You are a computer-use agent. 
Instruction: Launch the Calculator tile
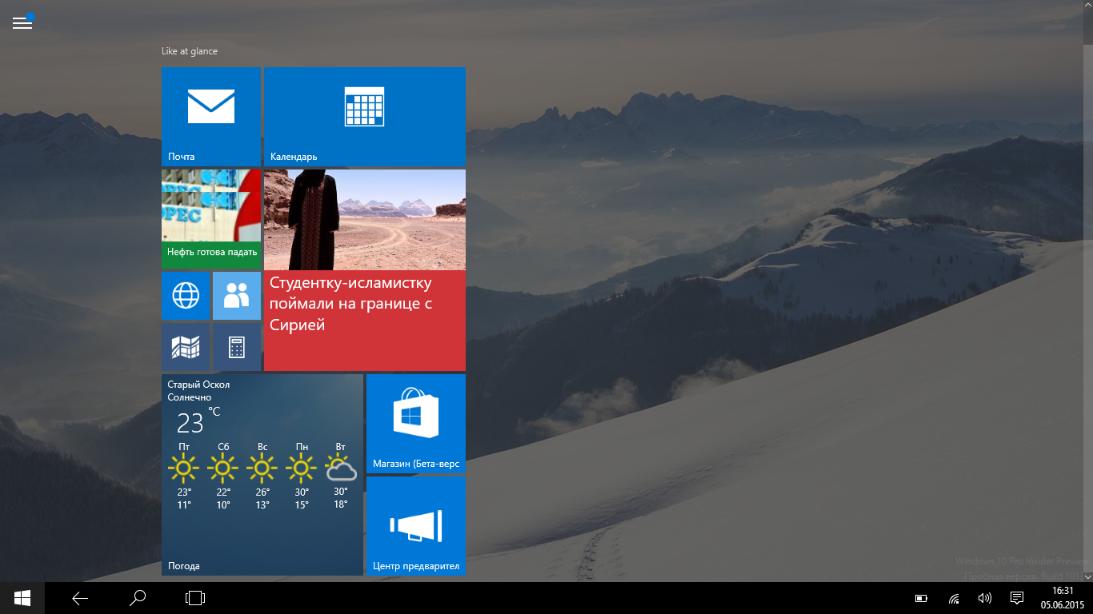[x=237, y=347]
